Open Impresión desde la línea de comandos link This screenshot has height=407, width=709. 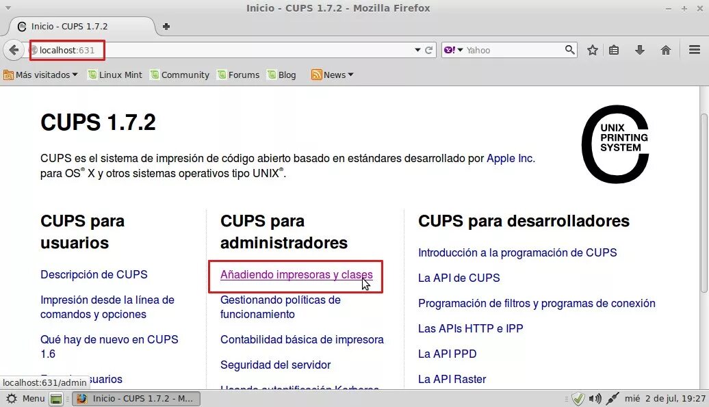click(107, 307)
